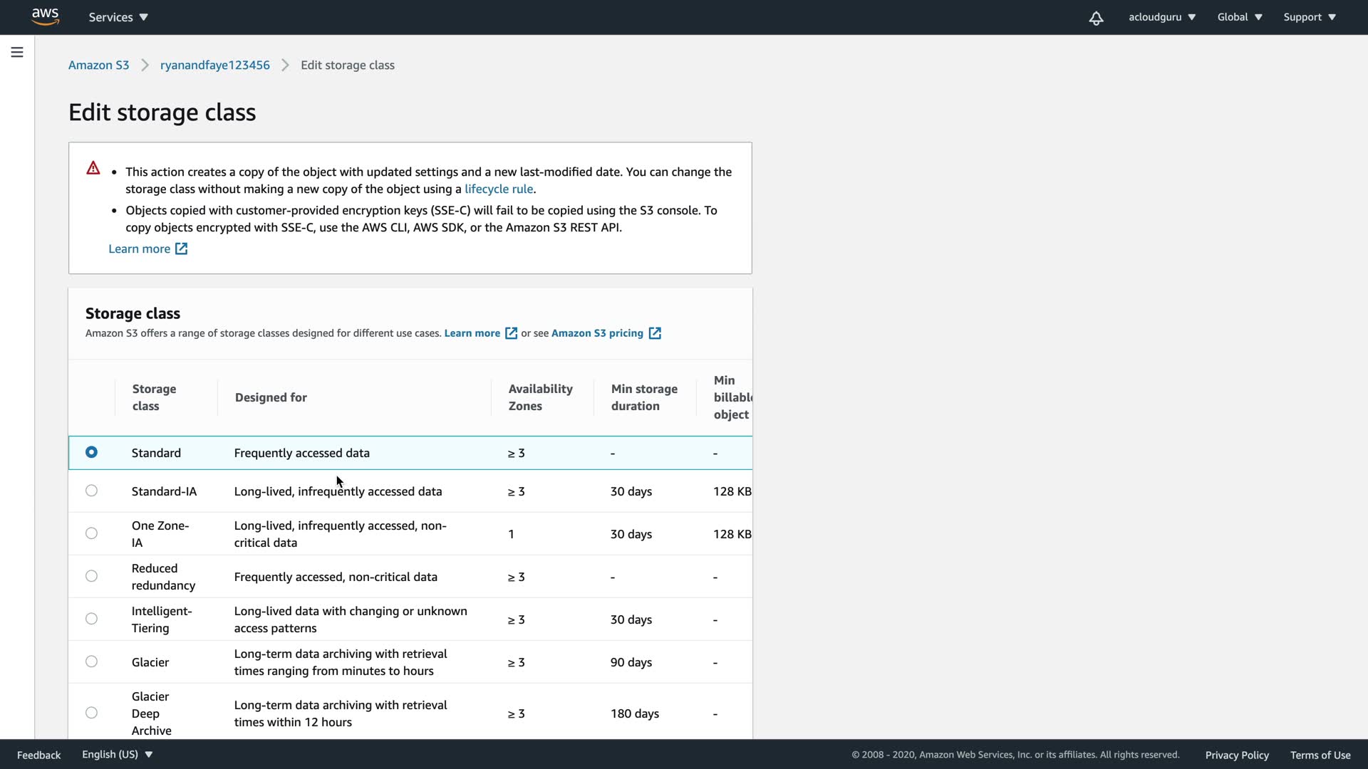The height and width of the screenshot is (769, 1368).
Task: Click the Feedback button in footer
Action: 38,755
